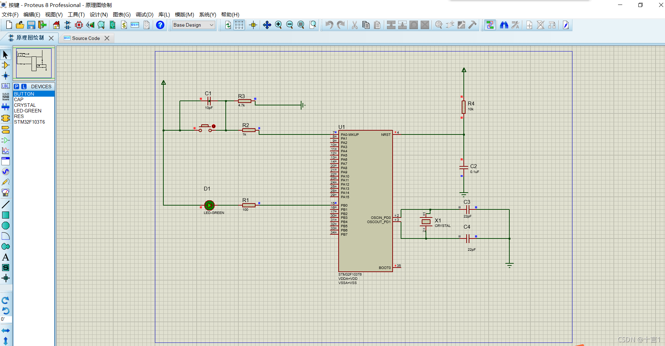This screenshot has height=346, width=665.
Task: Click the schematic overview thumbnail
Action: click(x=34, y=63)
